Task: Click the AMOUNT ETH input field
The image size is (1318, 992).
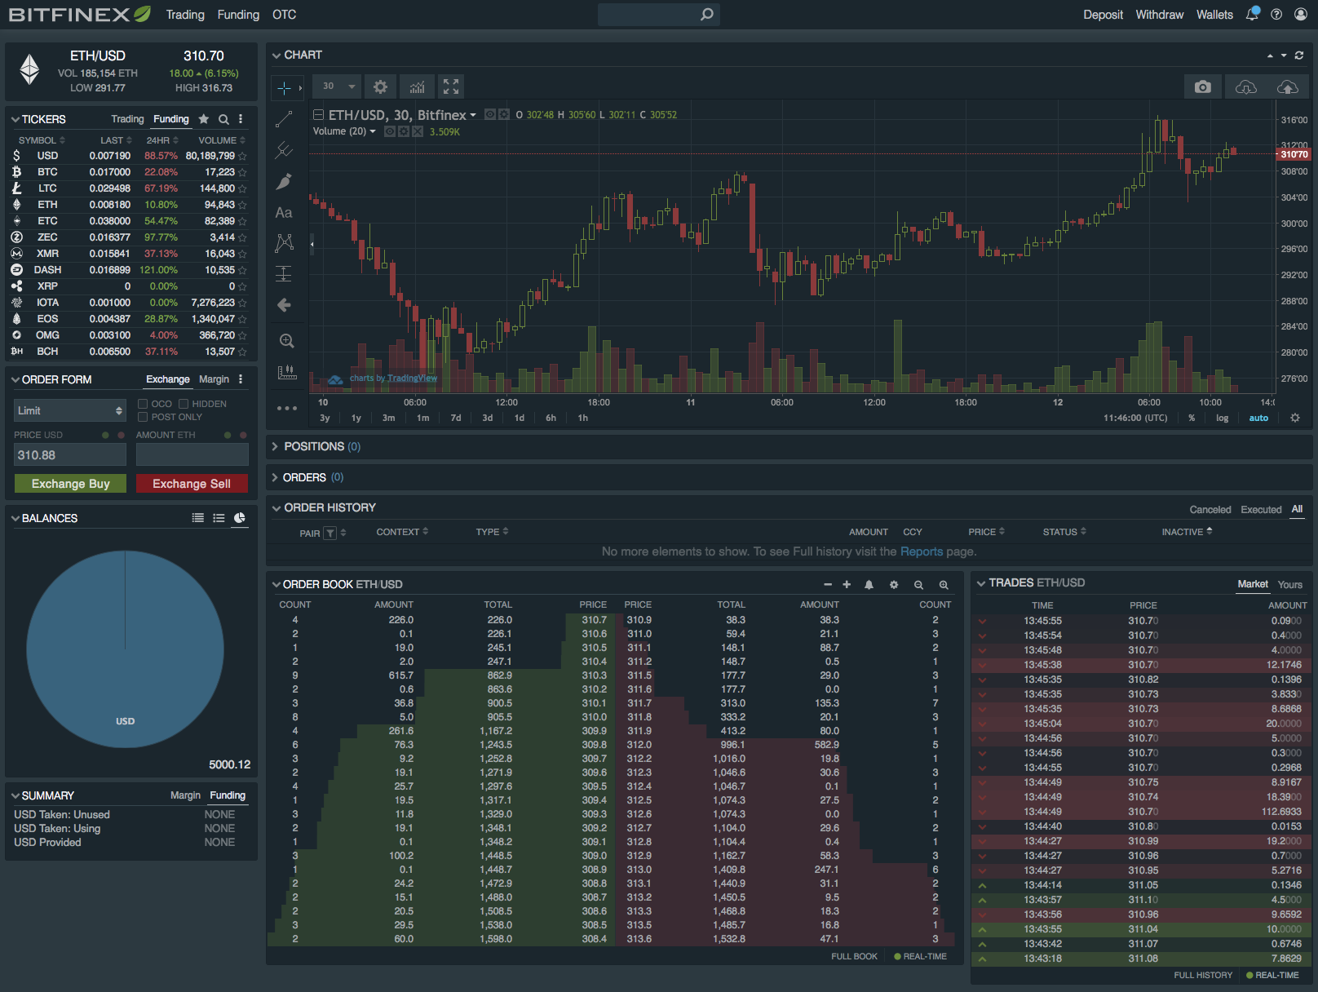Action: pyautogui.click(x=192, y=455)
